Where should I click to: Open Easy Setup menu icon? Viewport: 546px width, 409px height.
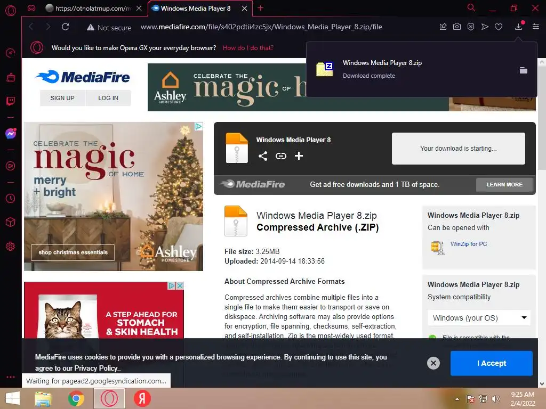point(536,27)
